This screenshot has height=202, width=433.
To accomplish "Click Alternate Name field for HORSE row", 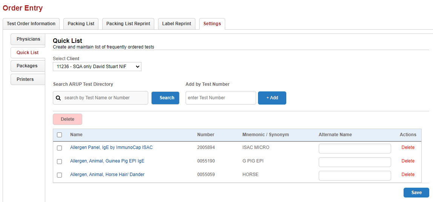I will point(355,176).
